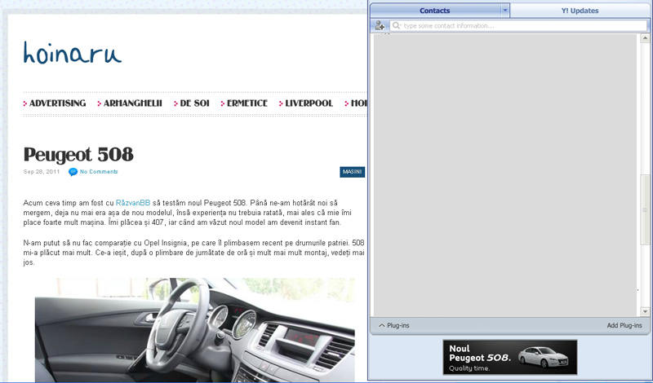Screen dimensions: 653x383
Task: Open the No Comments link
Action: click(99, 172)
